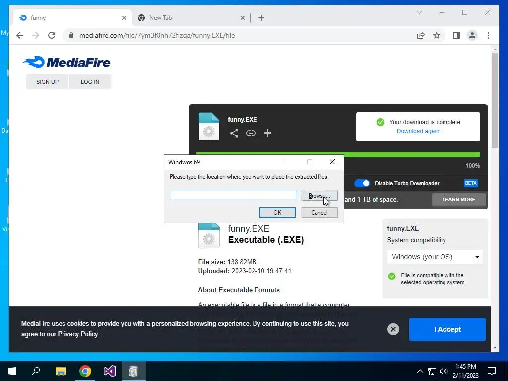Click the plus icon under funny.EXE

[x=267, y=133]
